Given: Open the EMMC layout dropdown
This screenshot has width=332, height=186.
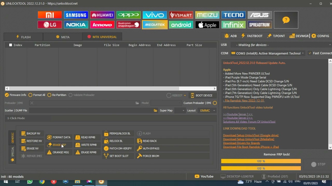Looking at the screenshot, I should (207, 111).
